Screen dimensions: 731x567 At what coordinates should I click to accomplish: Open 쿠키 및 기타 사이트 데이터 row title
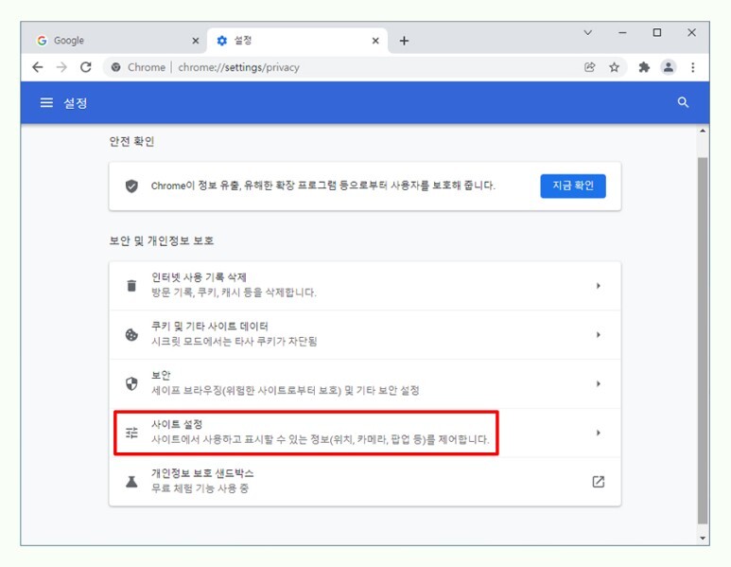click(210, 327)
